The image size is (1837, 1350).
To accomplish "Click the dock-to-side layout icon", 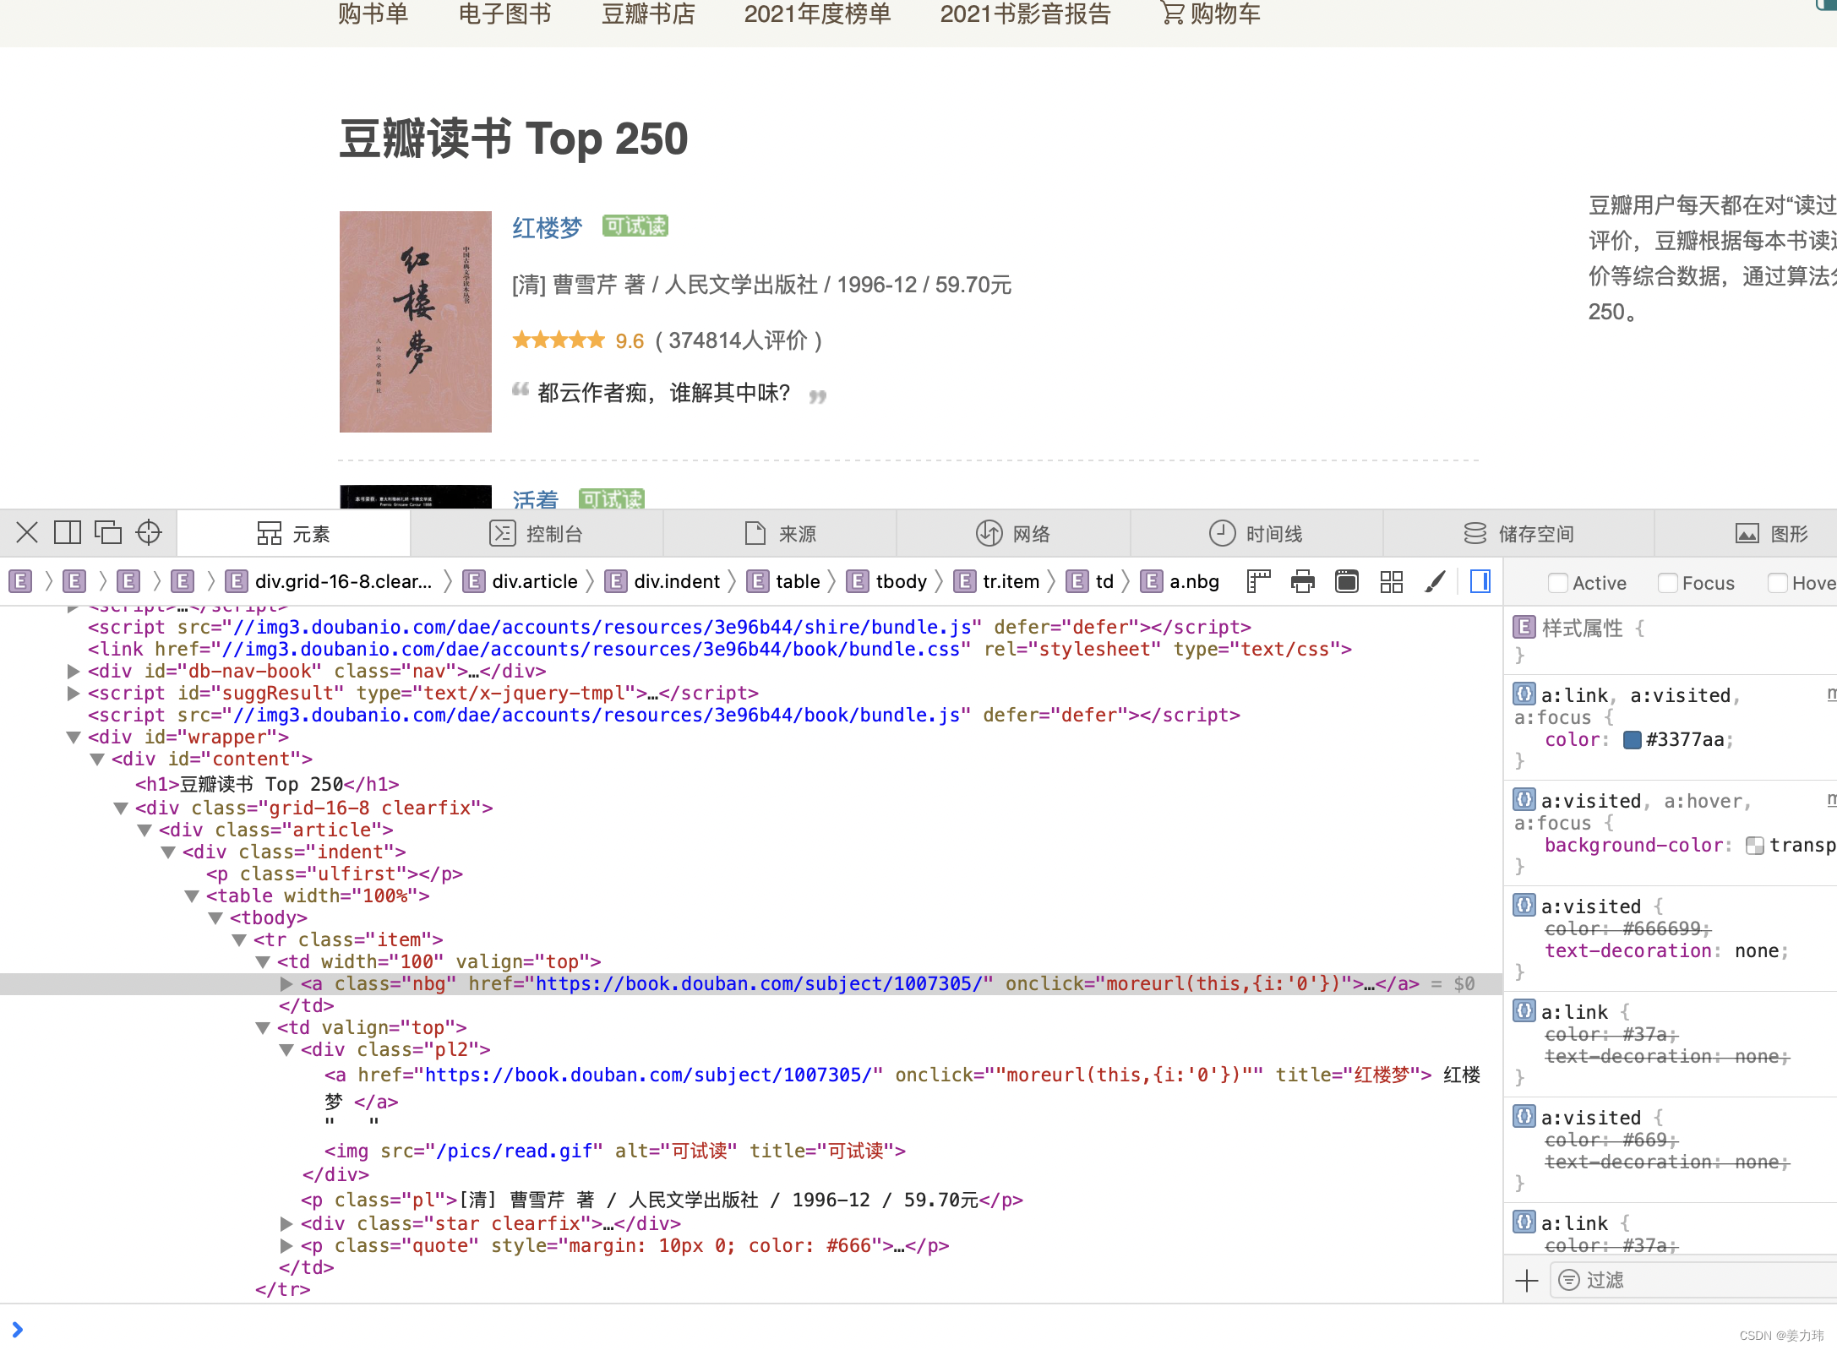I will click(x=68, y=532).
